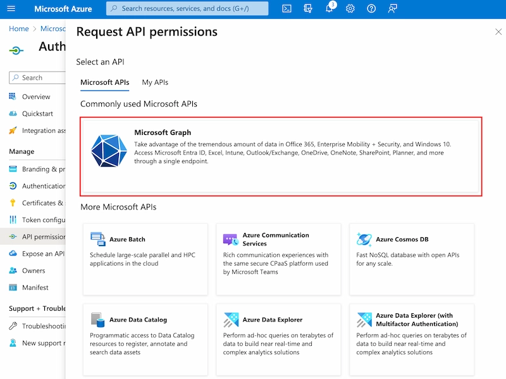Open the Azure Data Explorer card
The height and width of the screenshot is (379, 506).
coord(278,339)
